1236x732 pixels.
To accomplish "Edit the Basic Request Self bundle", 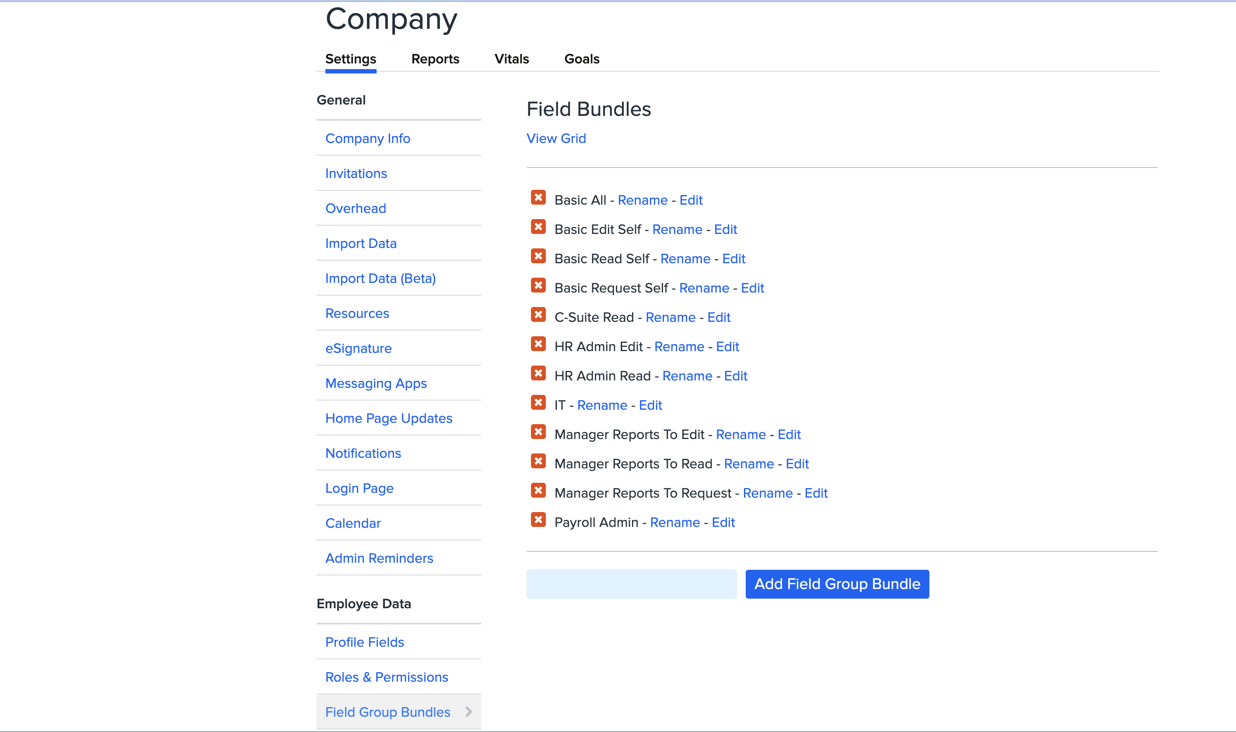I will pos(752,288).
